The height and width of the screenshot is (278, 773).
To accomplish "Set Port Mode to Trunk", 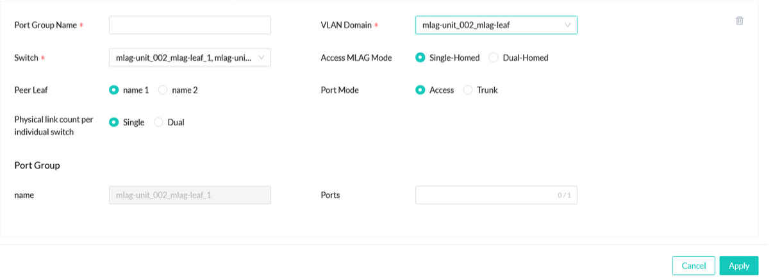I will click(x=468, y=90).
